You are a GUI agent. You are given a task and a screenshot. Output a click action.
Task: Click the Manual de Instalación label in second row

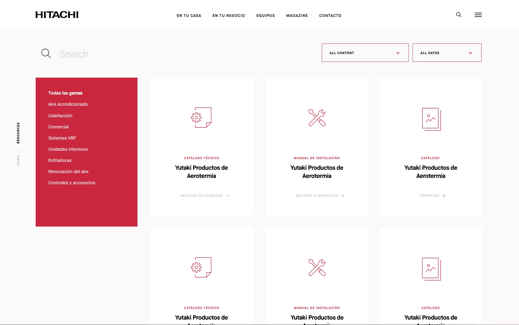(317, 308)
